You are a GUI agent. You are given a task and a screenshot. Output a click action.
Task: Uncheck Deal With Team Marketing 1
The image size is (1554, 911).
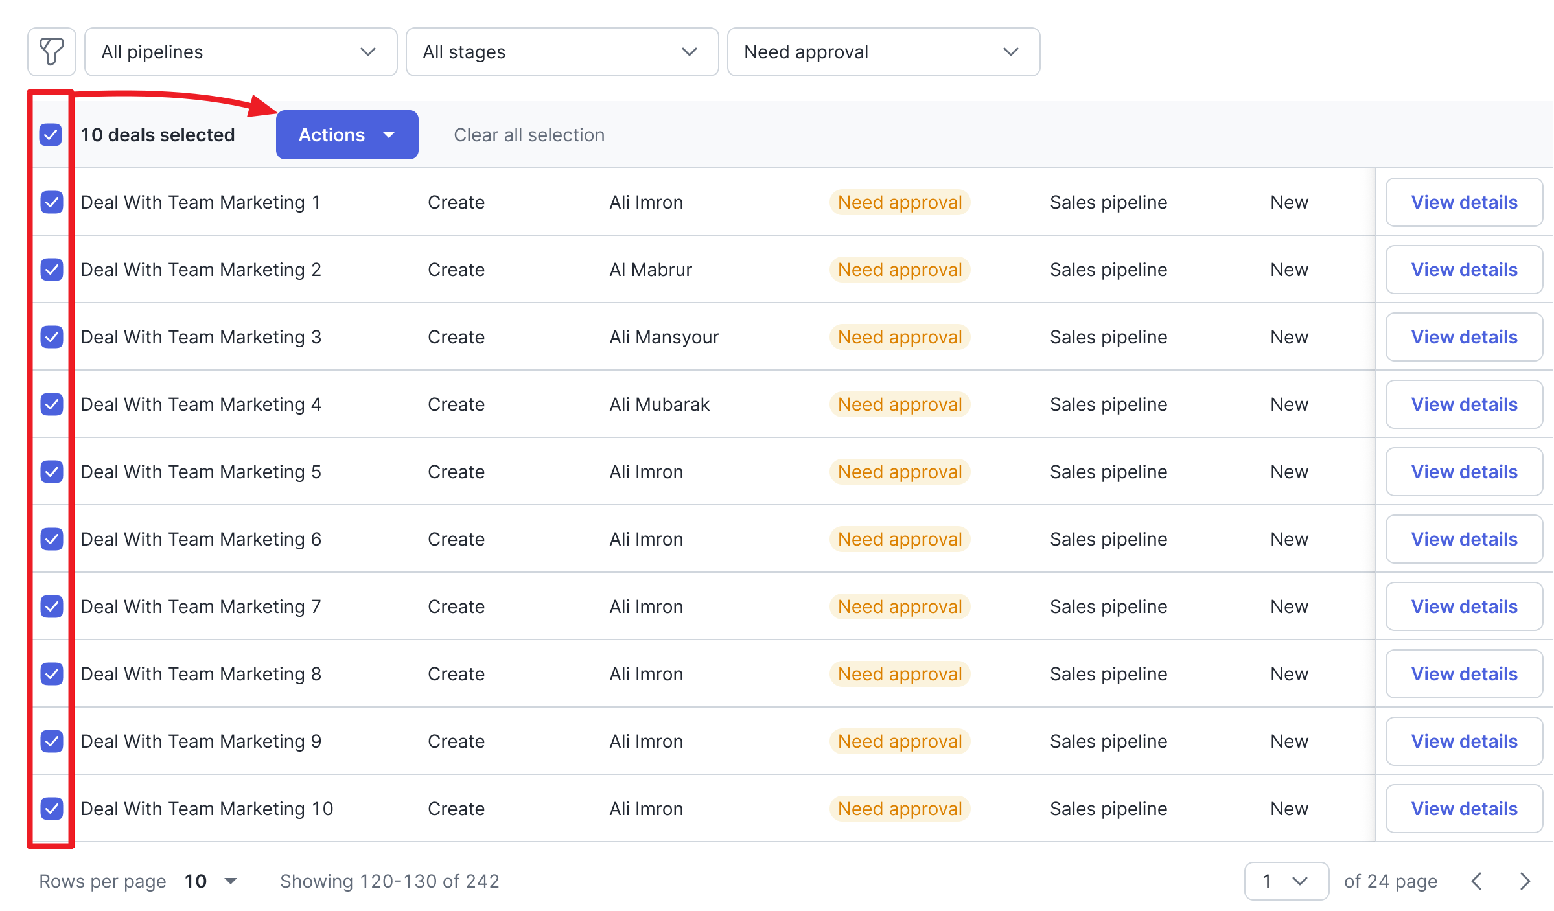click(52, 202)
